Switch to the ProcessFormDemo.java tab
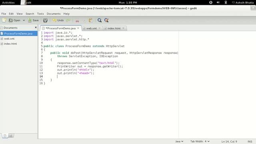 click(60, 28)
